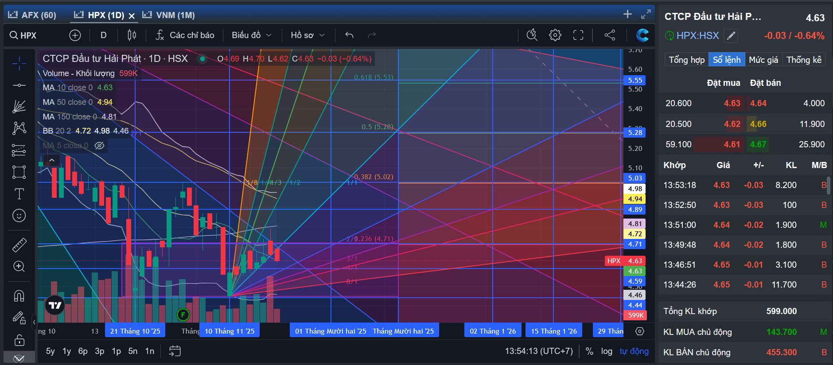
Task: Click the 4.64 best ask price
Action: [758, 103]
